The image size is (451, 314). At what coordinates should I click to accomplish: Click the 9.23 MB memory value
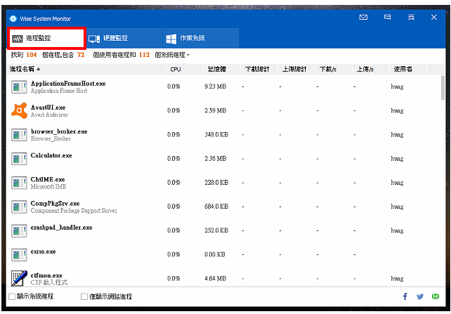click(x=215, y=86)
